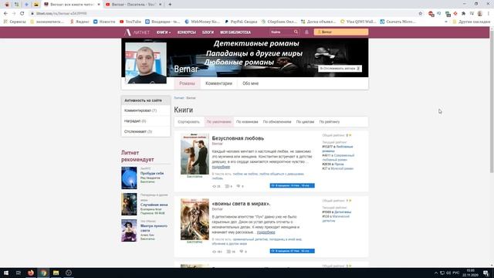Open the Случайная жена cover thumbnail

(129, 204)
